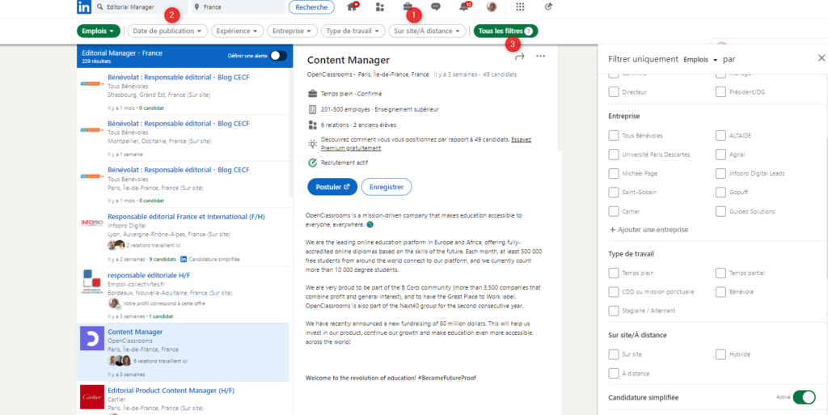828x415 pixels.
Task: Open the Emplois dropdown in filter panel
Action: pos(701,60)
